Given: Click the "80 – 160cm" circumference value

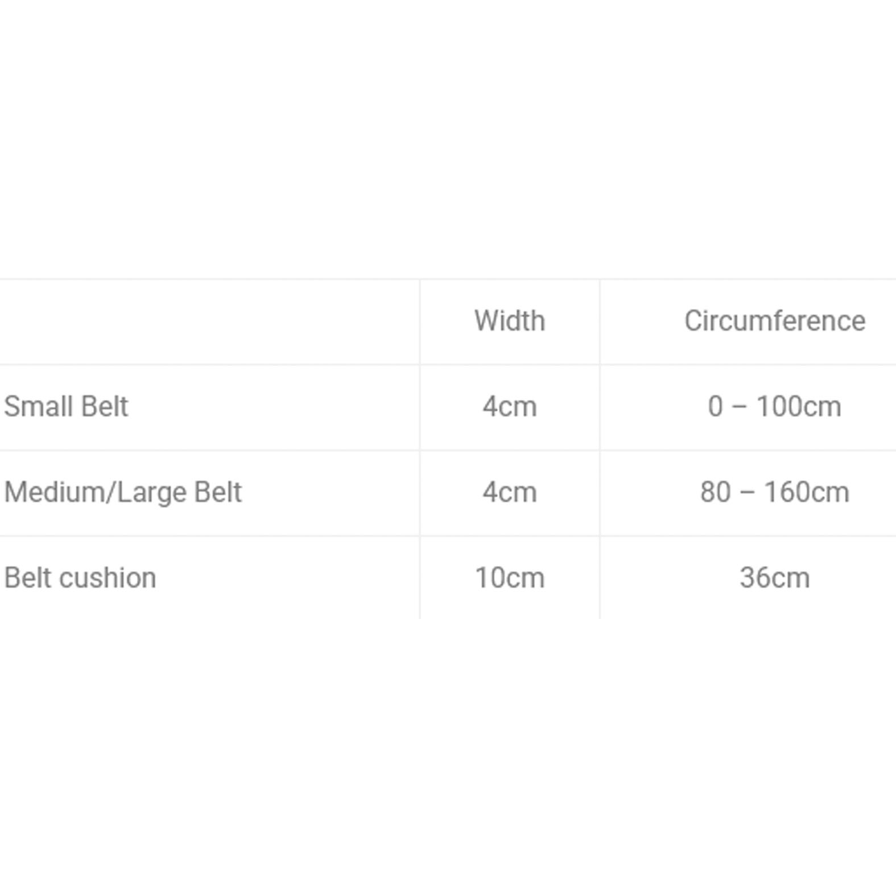Looking at the screenshot, I should (x=774, y=492).
